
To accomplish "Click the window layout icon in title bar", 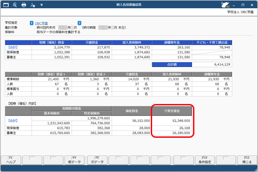I will 6,5.
